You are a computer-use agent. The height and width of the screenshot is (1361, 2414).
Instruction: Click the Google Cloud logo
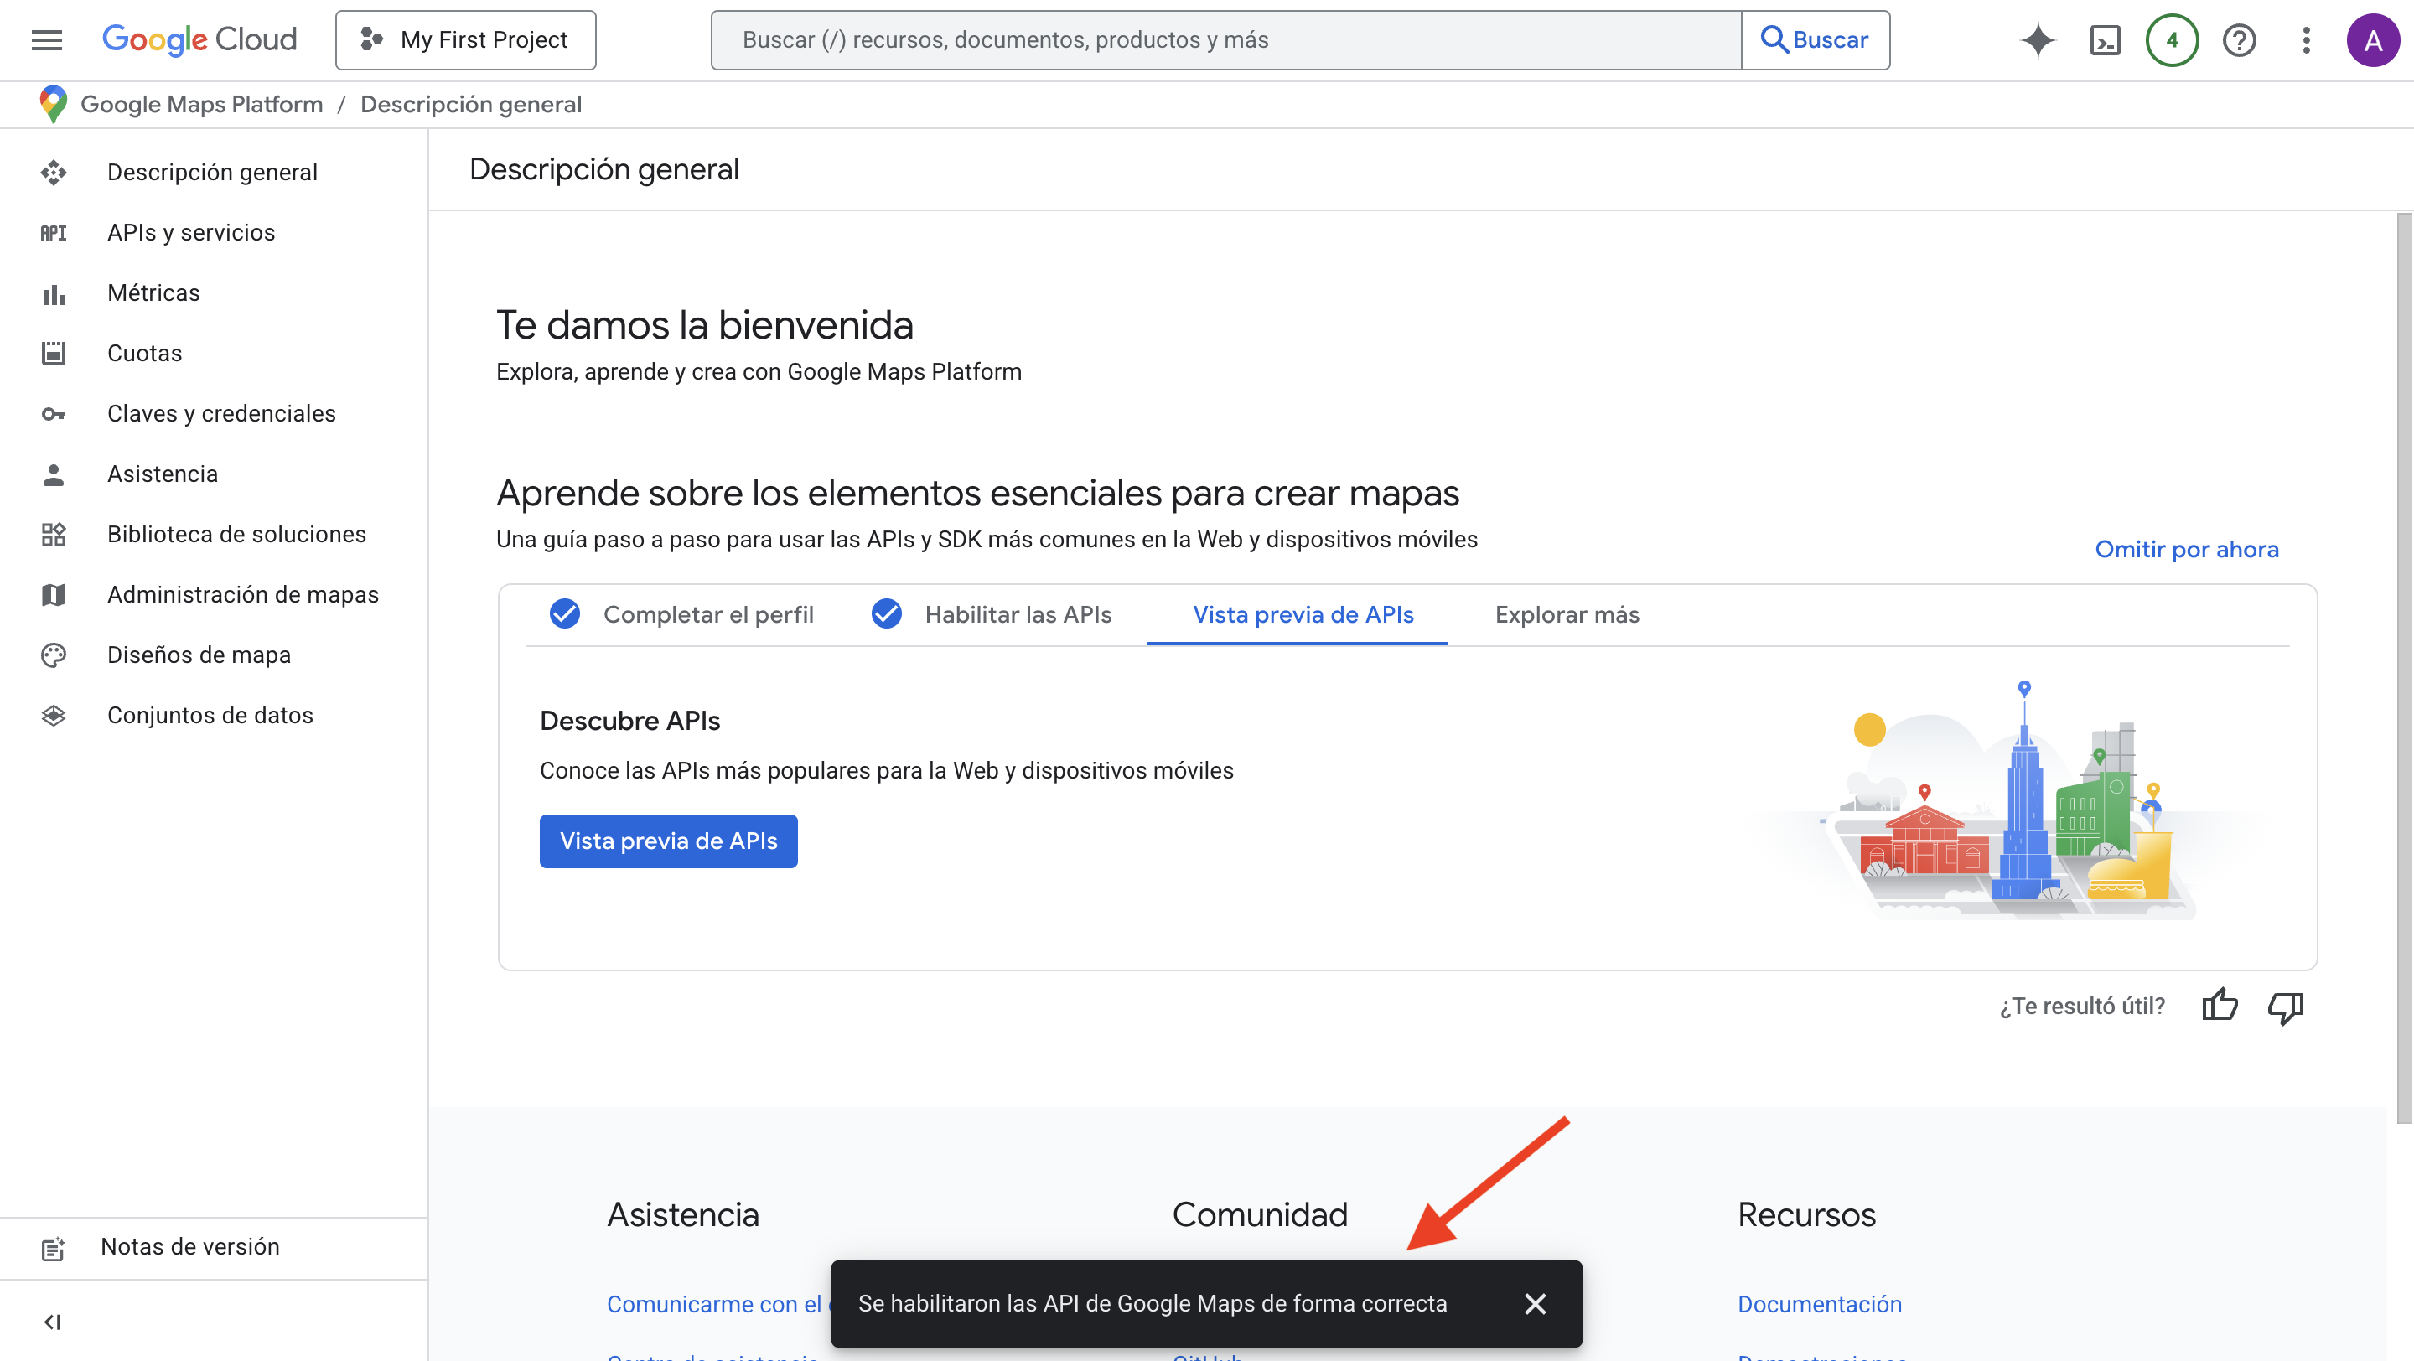coord(199,39)
